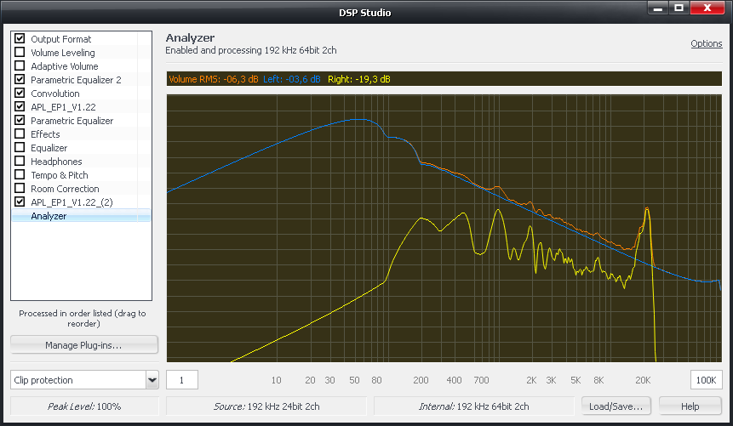Click the Clip protection combo box

pyautogui.click(x=84, y=380)
